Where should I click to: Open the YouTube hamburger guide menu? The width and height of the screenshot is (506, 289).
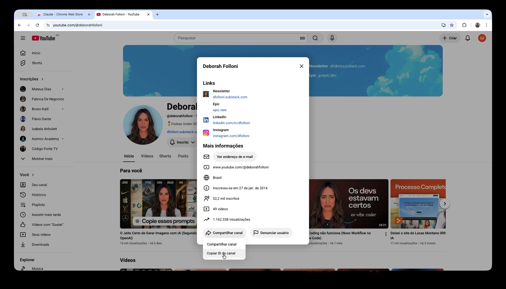click(23, 38)
